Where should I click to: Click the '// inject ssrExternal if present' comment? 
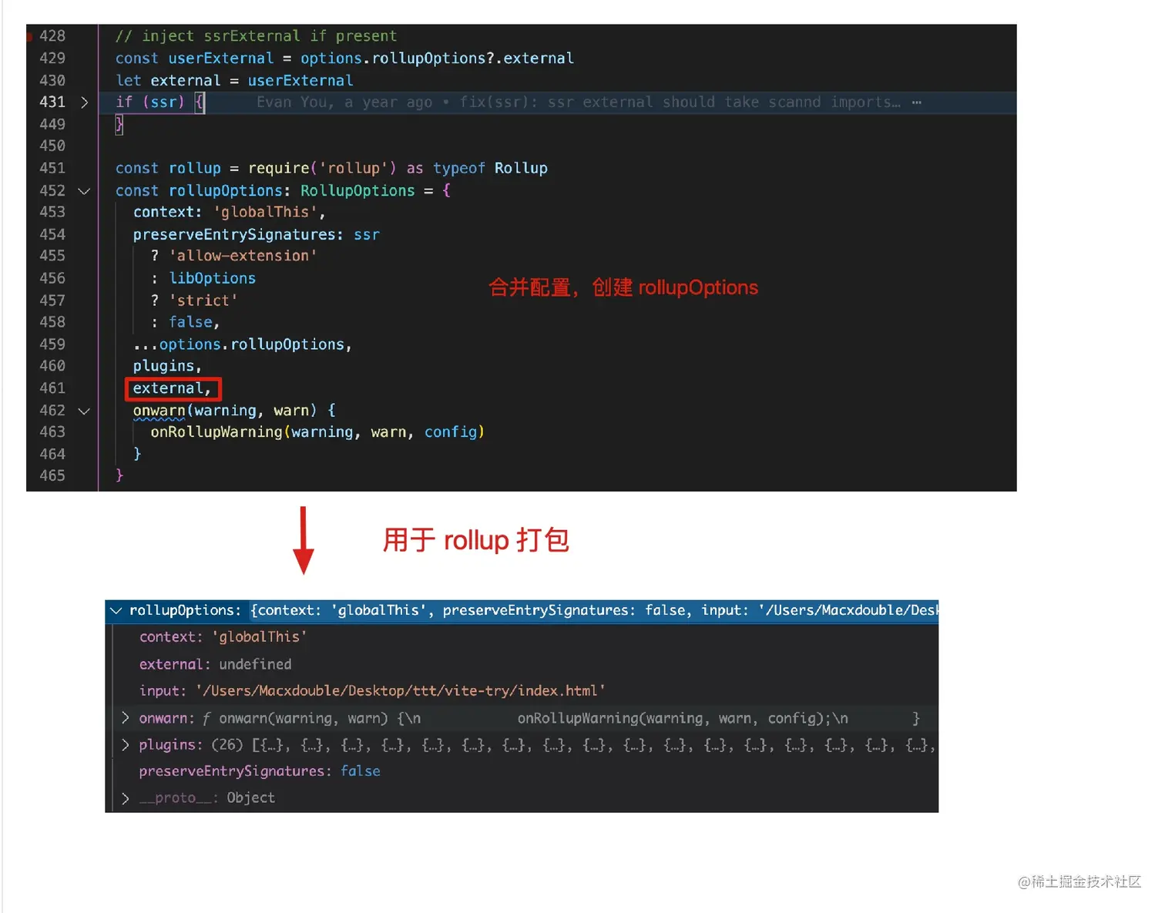(x=256, y=36)
